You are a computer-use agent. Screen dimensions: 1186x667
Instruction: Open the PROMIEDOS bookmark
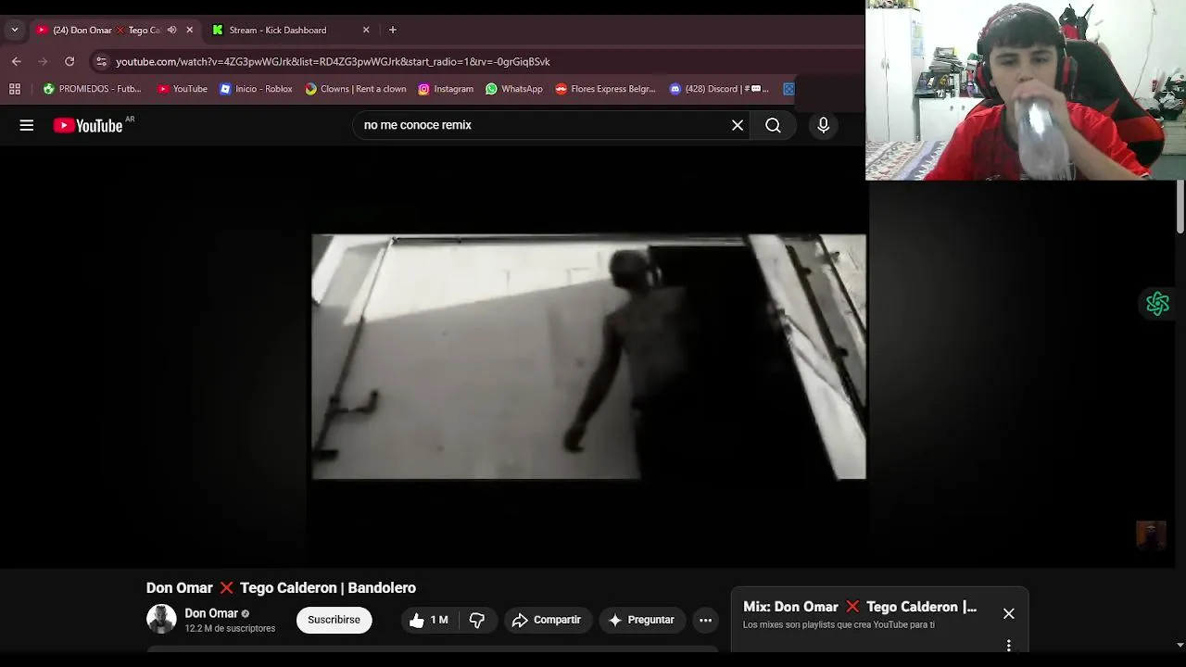pos(92,89)
